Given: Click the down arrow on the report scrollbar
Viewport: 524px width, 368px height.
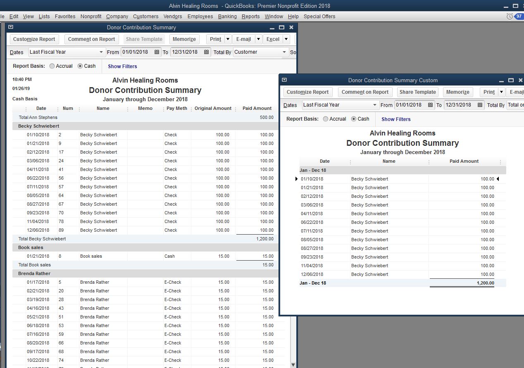Looking at the screenshot, I should click(293, 364).
